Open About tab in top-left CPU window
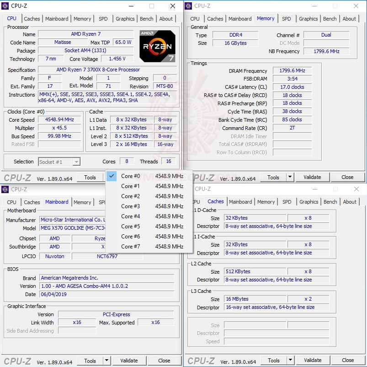The image size is (367, 367). [x=166, y=19]
